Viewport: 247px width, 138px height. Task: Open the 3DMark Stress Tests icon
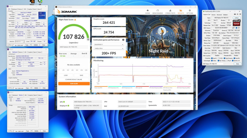170,10
